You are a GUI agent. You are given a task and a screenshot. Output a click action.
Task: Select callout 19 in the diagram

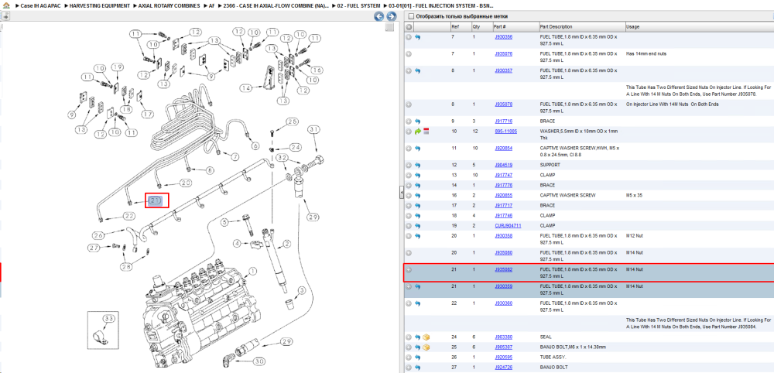(x=117, y=67)
